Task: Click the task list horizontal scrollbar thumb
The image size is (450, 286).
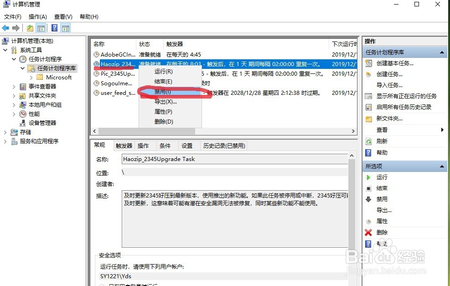Action: point(147,131)
